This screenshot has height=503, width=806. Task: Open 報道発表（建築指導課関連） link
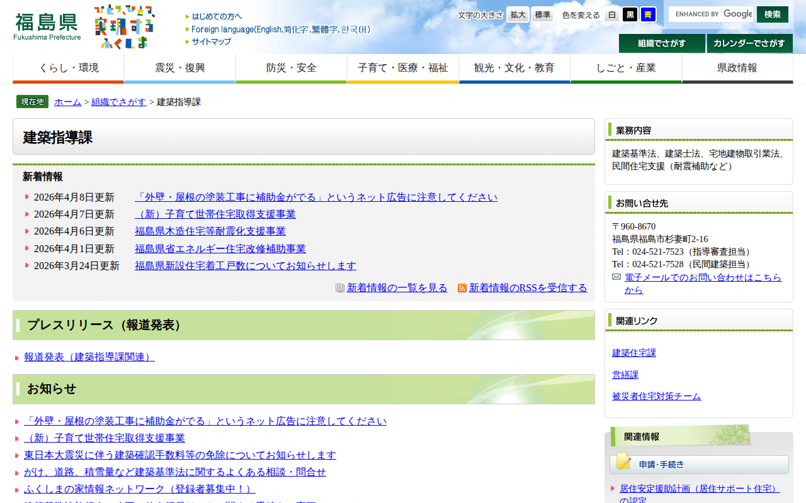click(x=89, y=357)
